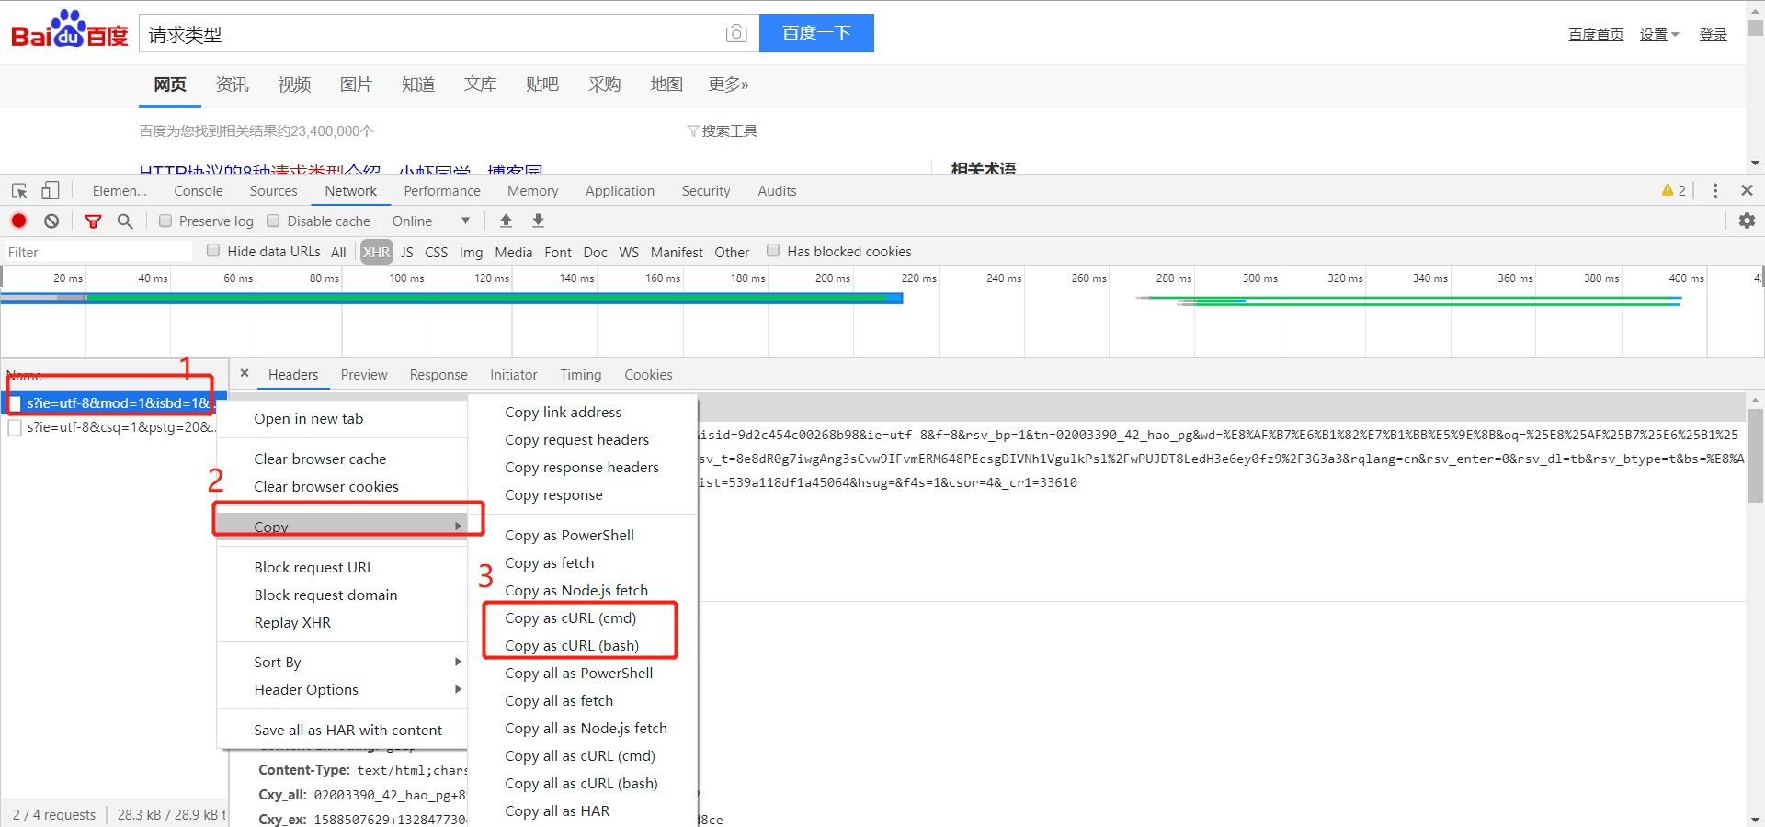
Task: Open the Timing tab for the request
Action: pyautogui.click(x=580, y=374)
